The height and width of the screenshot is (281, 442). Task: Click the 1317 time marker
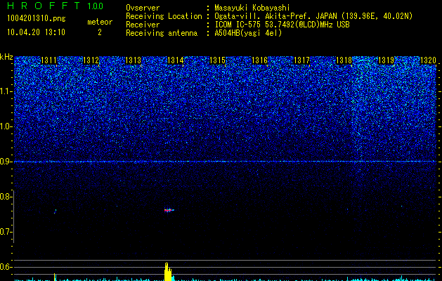pyautogui.click(x=302, y=60)
